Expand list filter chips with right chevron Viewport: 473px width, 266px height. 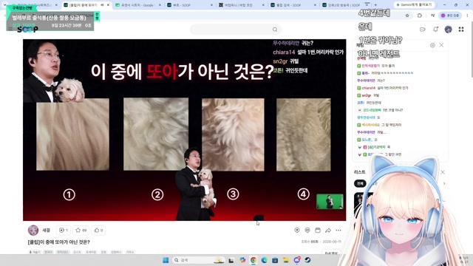coord(444,183)
